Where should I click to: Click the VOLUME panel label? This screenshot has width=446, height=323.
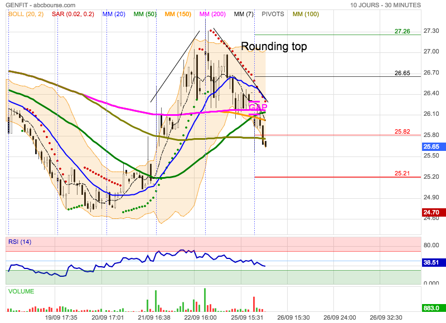21,291
